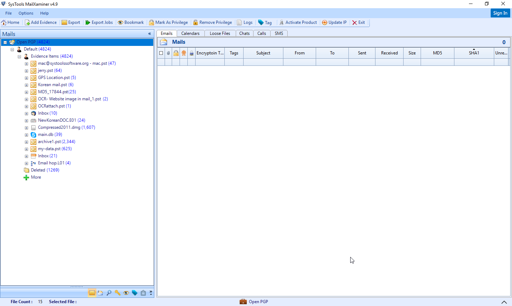
Task: Open the Options menu
Action: tap(26, 13)
